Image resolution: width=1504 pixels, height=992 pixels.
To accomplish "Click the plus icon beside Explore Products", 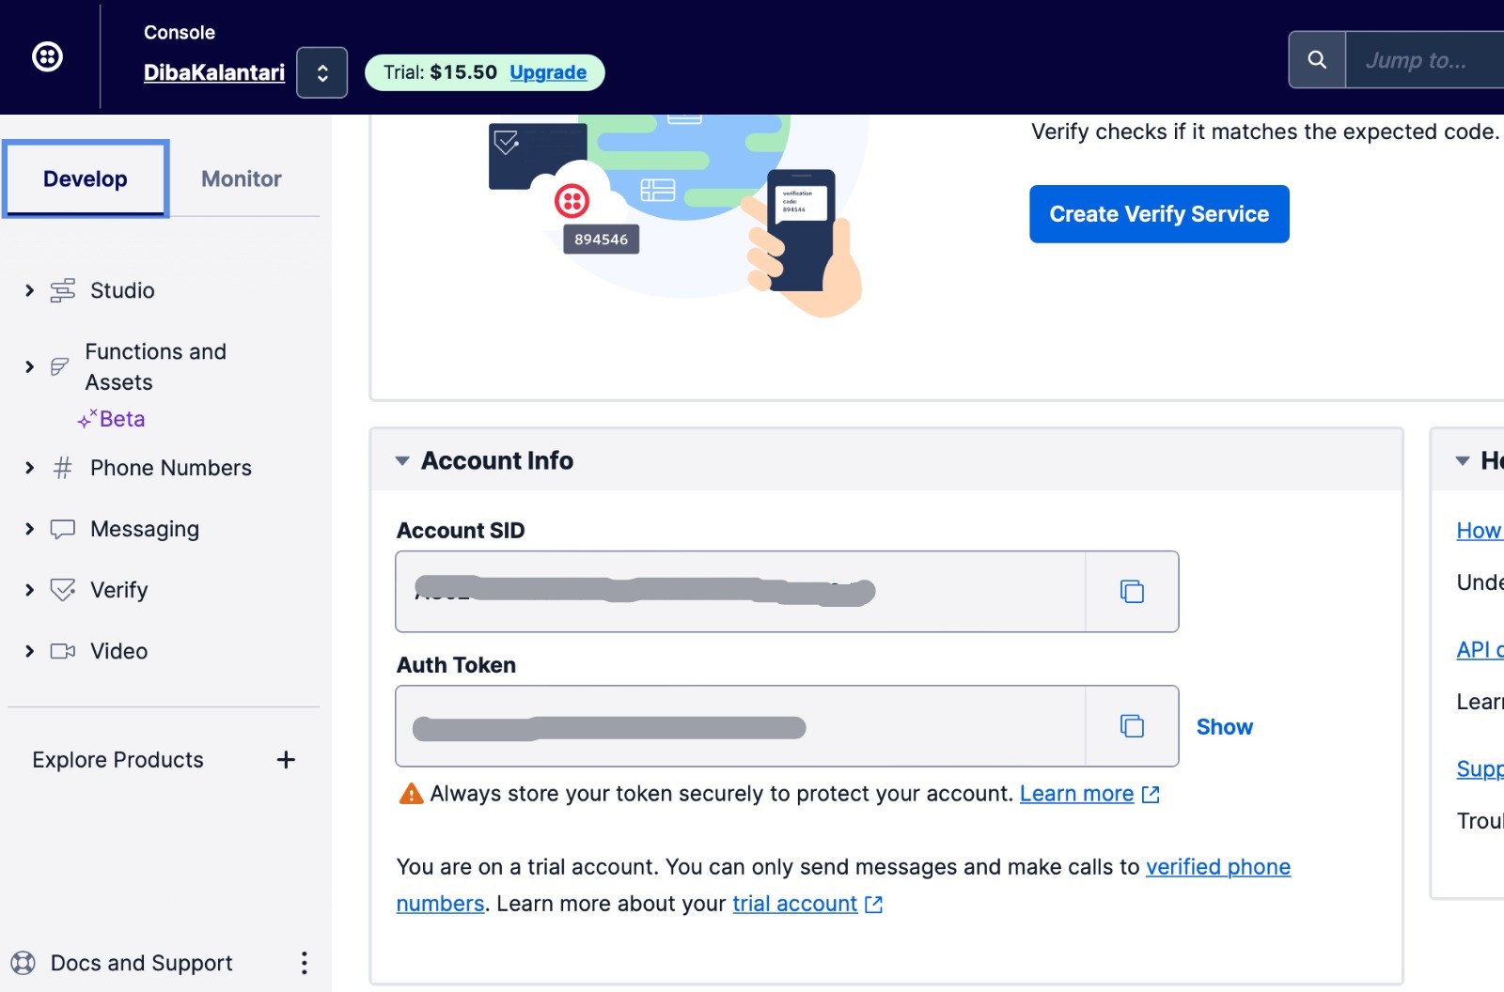I will [x=286, y=760].
